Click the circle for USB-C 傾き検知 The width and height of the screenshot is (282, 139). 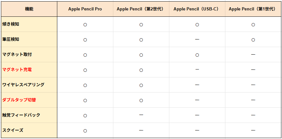(197, 25)
